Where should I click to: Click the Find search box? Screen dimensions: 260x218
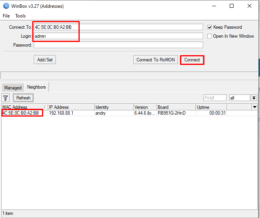[215, 98]
